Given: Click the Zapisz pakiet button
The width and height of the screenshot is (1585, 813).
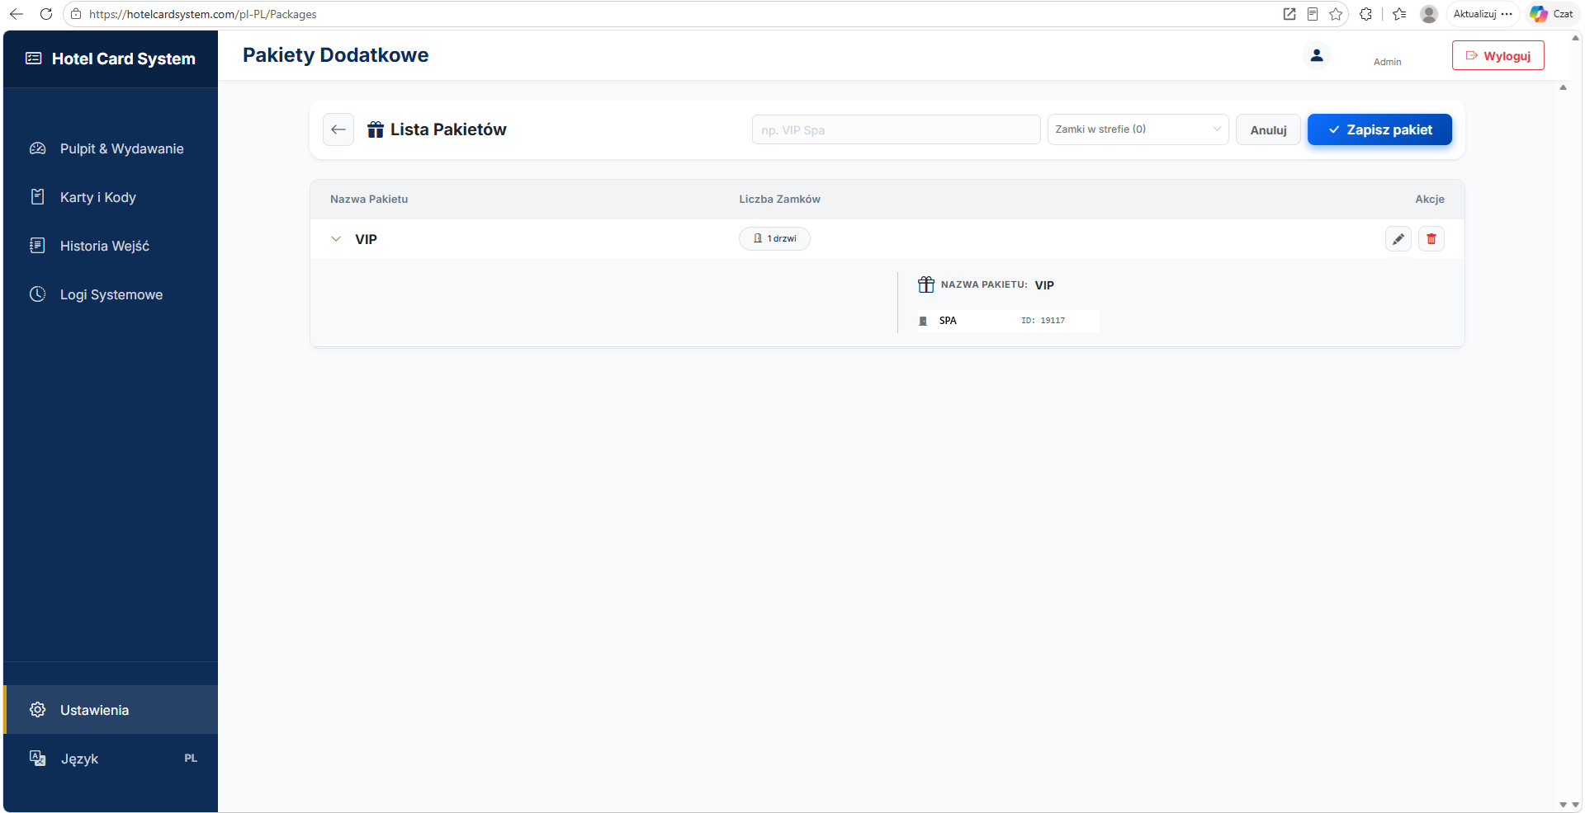Looking at the screenshot, I should point(1379,129).
